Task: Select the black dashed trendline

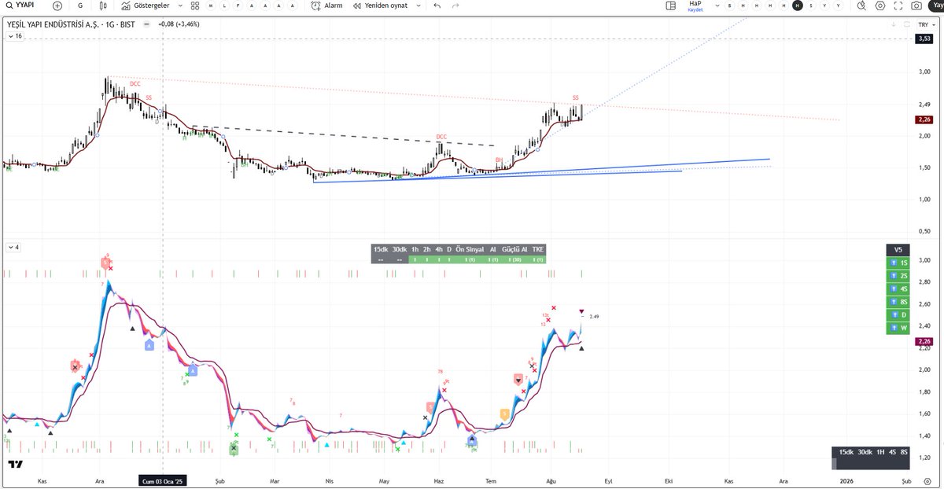Action: coord(344,136)
